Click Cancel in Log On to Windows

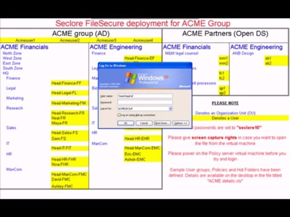tap(144, 123)
